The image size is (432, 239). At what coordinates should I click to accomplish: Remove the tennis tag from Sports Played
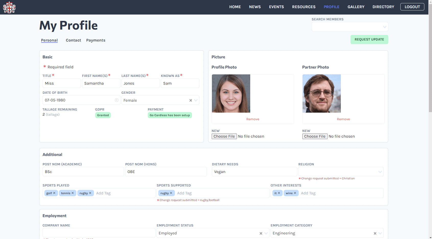pos(73,193)
